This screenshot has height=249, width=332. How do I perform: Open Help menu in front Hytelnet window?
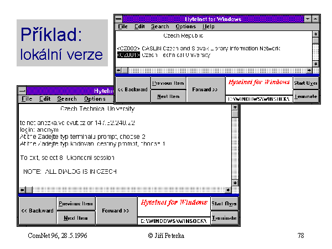pyautogui.click(x=209, y=27)
